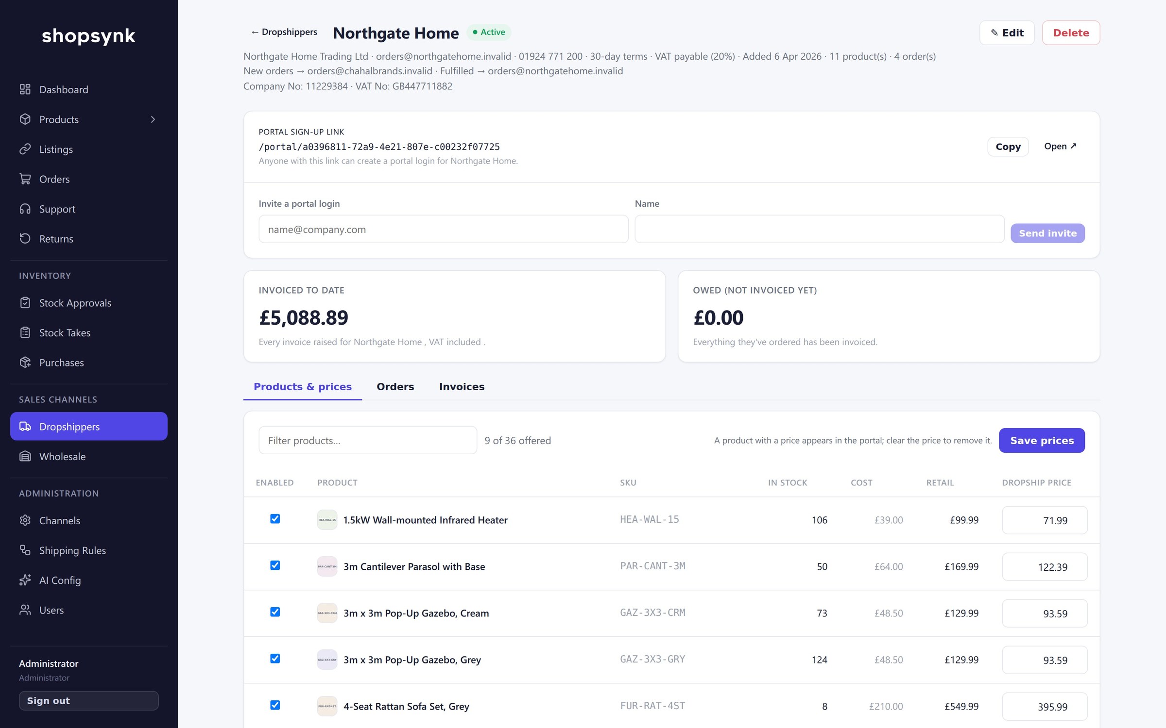Go back to Dropshippers list
Screen dimensions: 1166x728
click(284, 32)
